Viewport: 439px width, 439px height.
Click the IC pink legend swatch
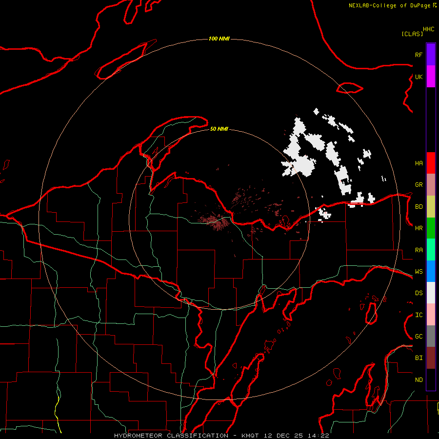(x=431, y=315)
